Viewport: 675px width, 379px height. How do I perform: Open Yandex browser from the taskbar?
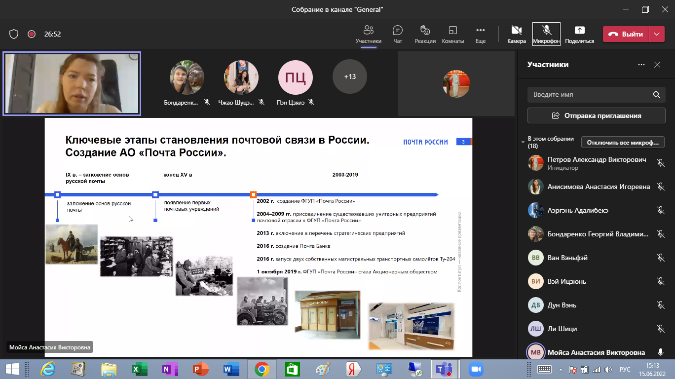(353, 369)
